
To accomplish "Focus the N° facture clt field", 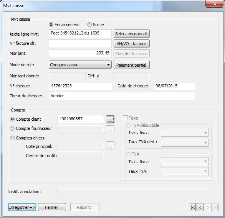I will click(80, 43).
